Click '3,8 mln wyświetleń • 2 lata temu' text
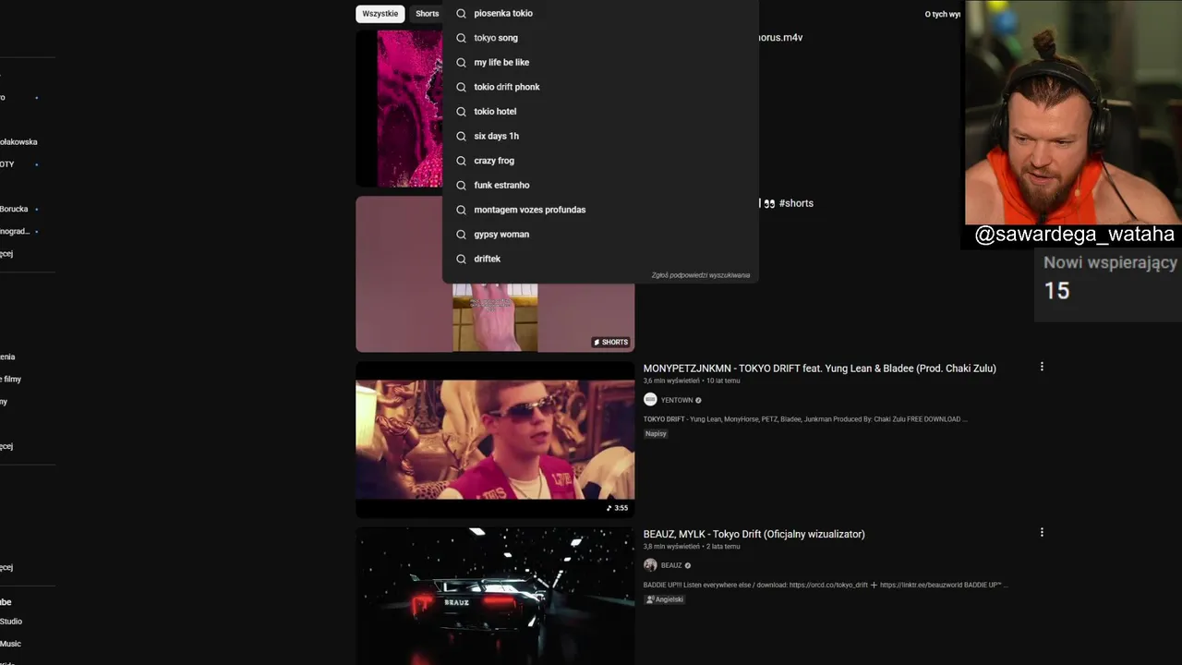 pyautogui.click(x=692, y=546)
